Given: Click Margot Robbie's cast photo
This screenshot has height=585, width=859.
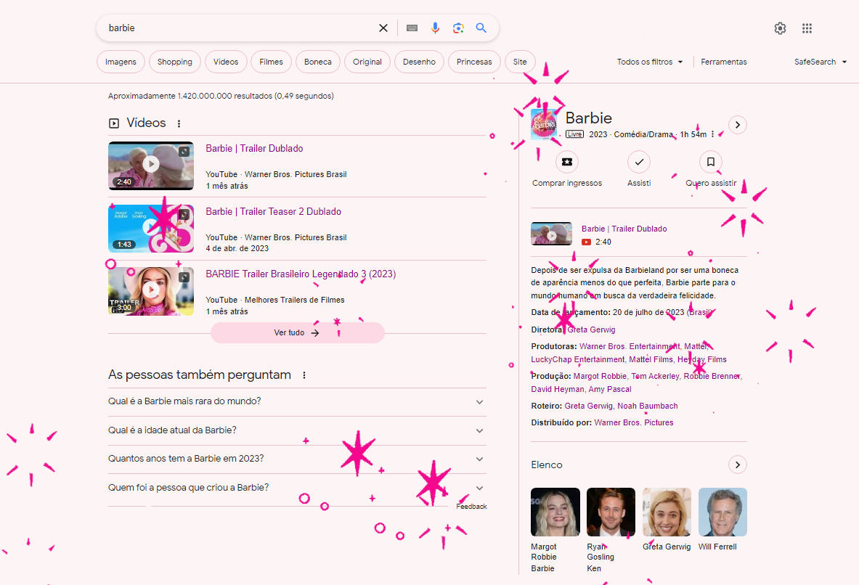Looking at the screenshot, I should pos(555,512).
